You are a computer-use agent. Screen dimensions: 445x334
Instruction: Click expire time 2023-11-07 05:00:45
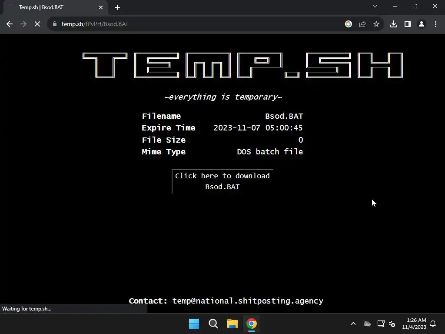click(258, 128)
